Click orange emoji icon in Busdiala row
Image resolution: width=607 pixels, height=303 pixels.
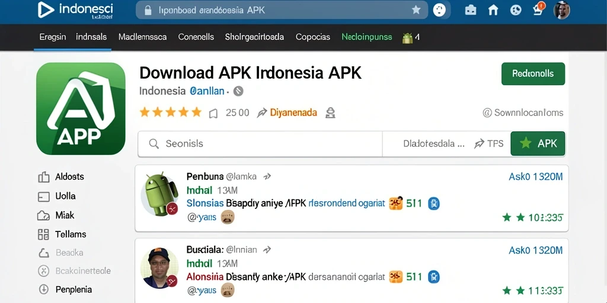coord(395,277)
